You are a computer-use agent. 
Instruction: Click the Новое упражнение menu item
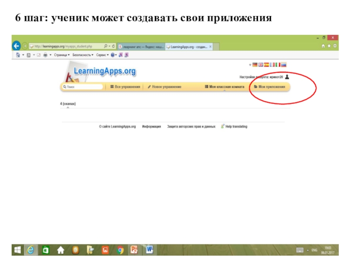164,87
